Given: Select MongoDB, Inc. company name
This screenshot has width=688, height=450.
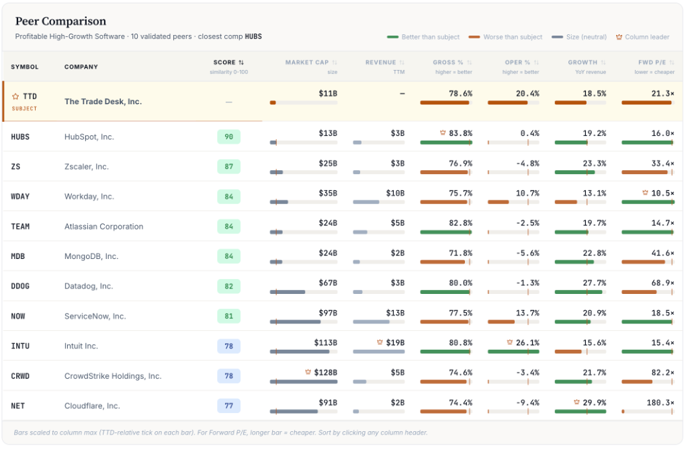Looking at the screenshot, I should coord(91,256).
